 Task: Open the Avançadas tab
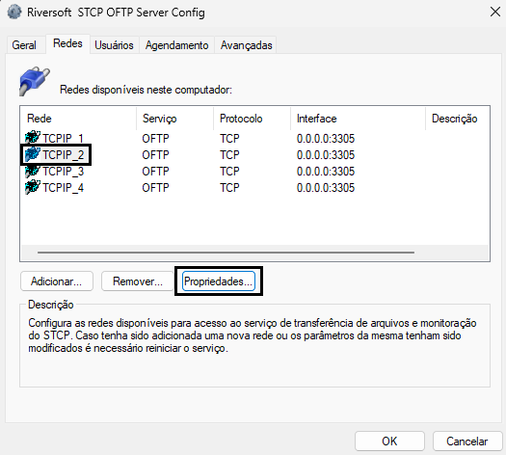coord(246,45)
